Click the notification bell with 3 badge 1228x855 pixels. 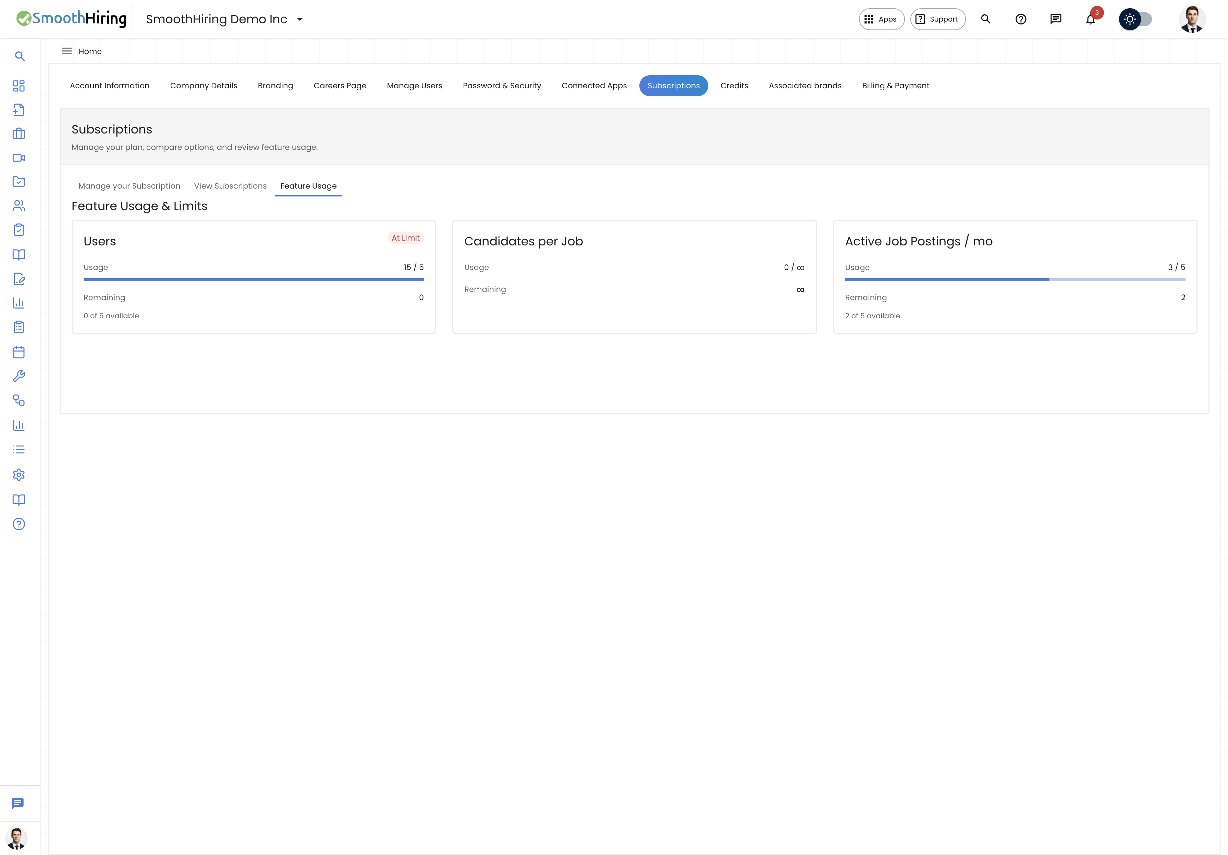pos(1091,19)
